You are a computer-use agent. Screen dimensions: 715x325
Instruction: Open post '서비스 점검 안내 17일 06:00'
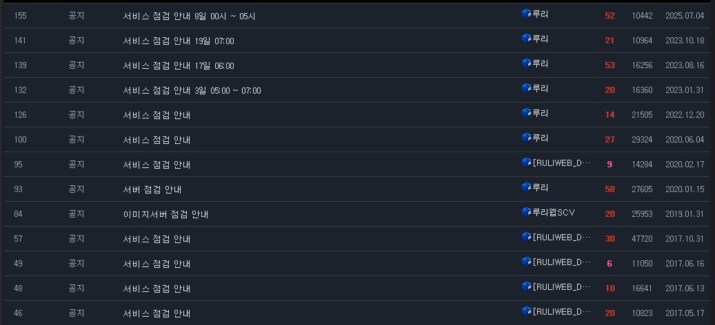coord(179,65)
